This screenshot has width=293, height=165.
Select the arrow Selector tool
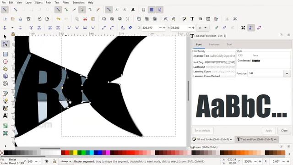point(5,37)
